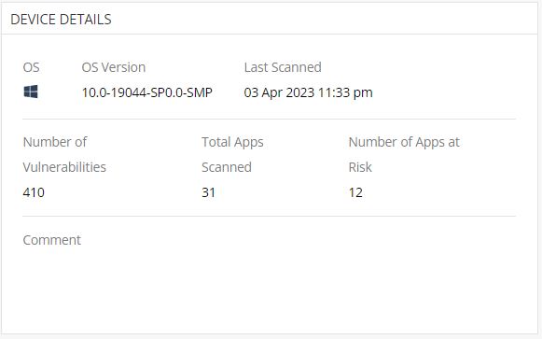Click the 31 total apps scanned value
542x339 pixels.
[208, 192]
